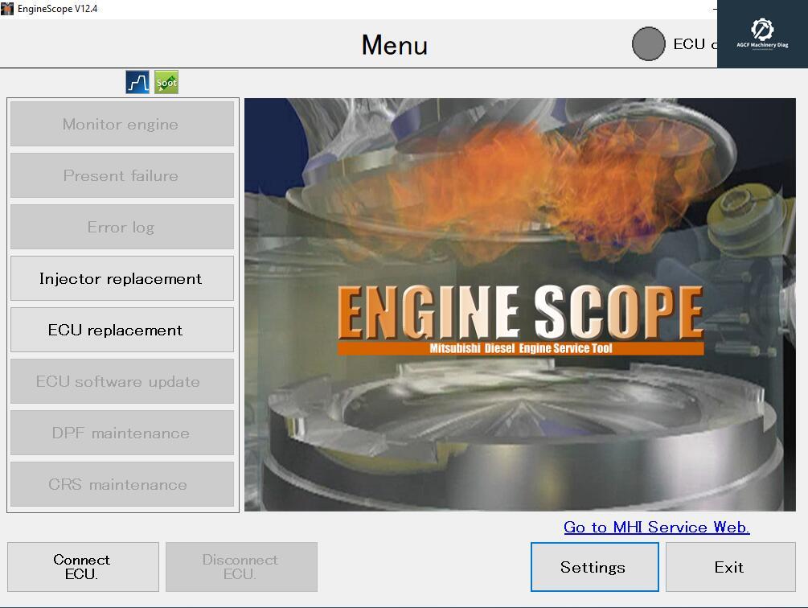The image size is (808, 608).
Task: Minimize the EngineScope window
Action: pyautogui.click(x=715, y=9)
